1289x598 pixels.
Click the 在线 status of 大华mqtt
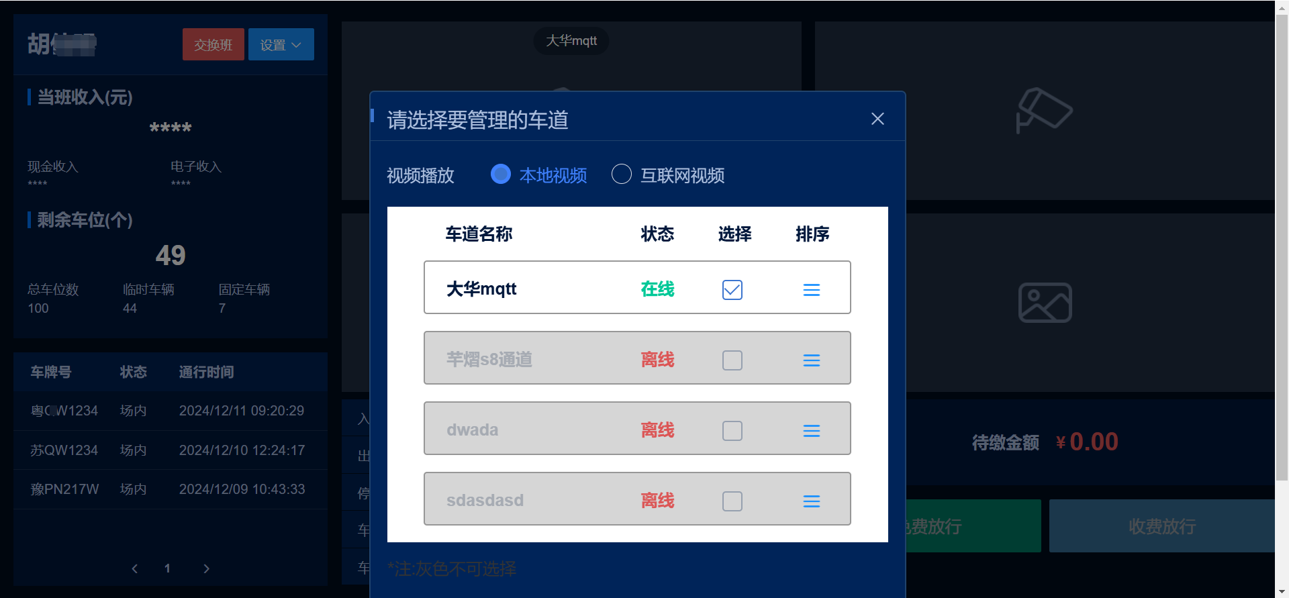(657, 289)
